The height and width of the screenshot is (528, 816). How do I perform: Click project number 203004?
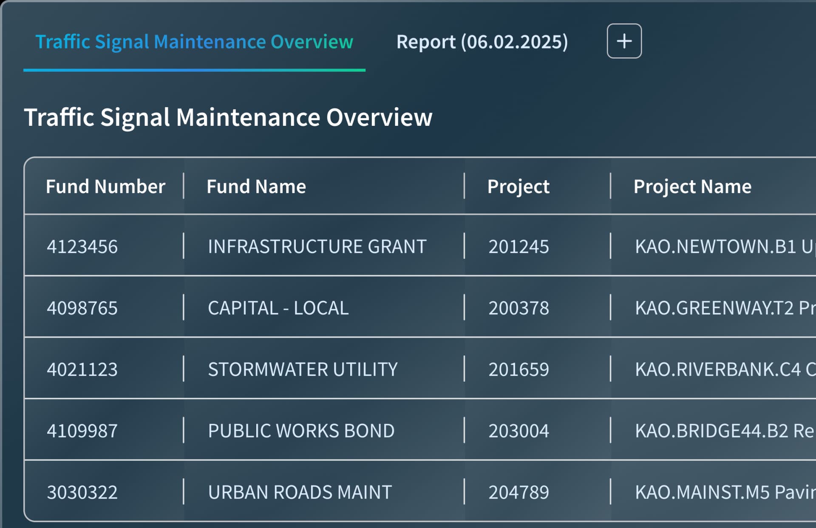coord(518,431)
